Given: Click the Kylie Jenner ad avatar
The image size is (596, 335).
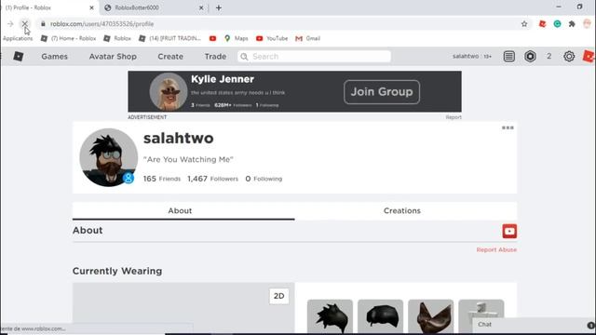Looking at the screenshot, I should coord(169,91).
